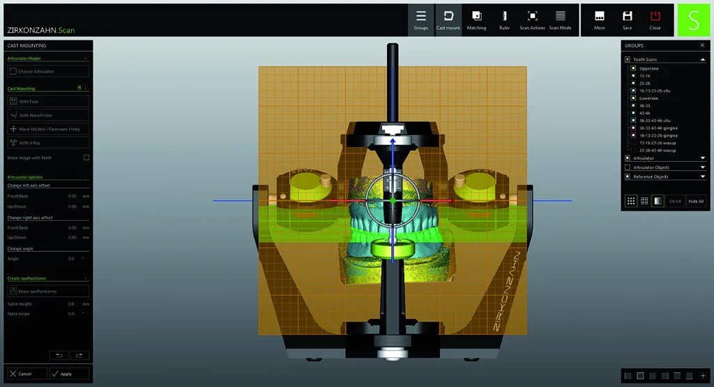Open Articulator Model section info icon
This screenshot has height=387, width=714.
pos(85,59)
